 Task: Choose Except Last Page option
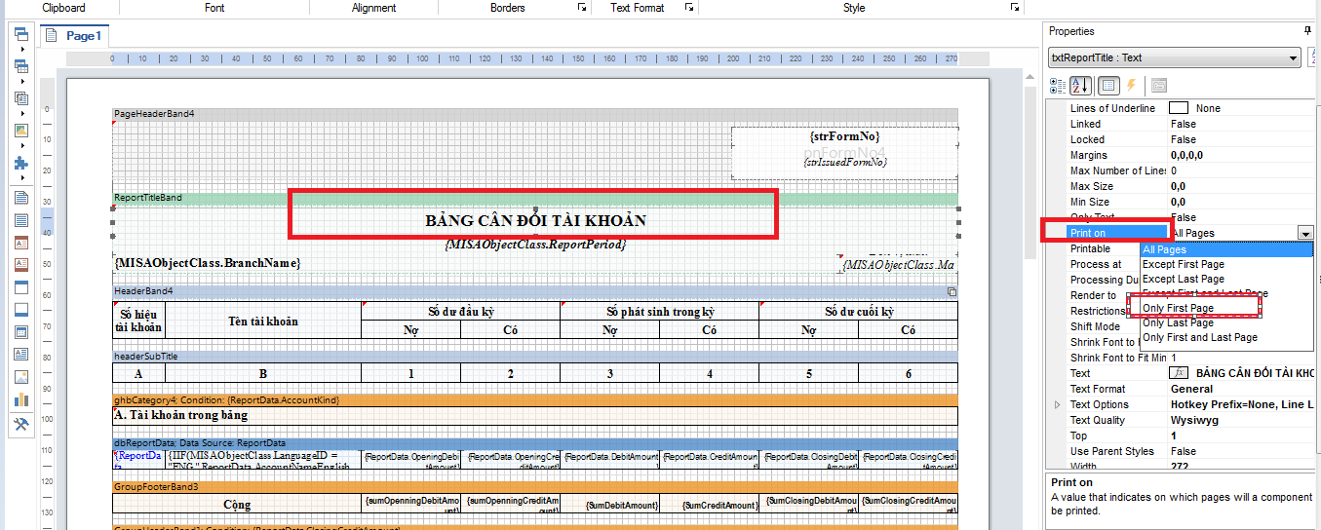coord(1226,279)
